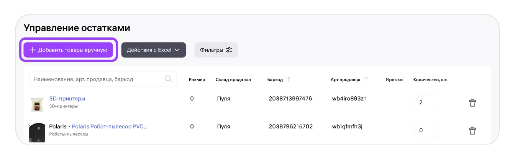Edit quantity field showing 0
Viewport: 515px width, 159px height.
[x=427, y=130]
